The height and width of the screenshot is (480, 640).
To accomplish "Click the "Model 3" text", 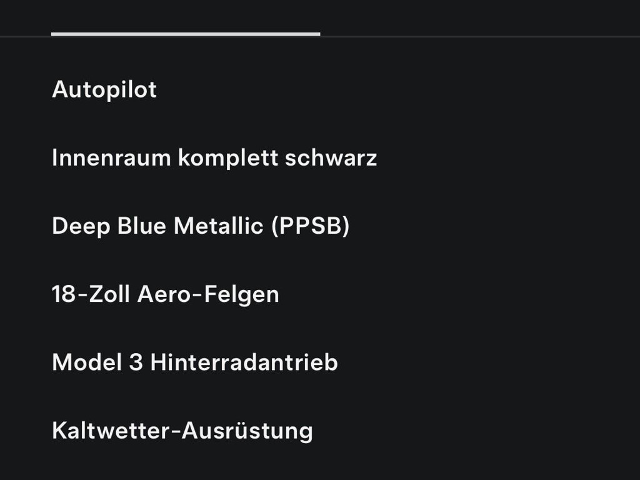I will [97, 362].
